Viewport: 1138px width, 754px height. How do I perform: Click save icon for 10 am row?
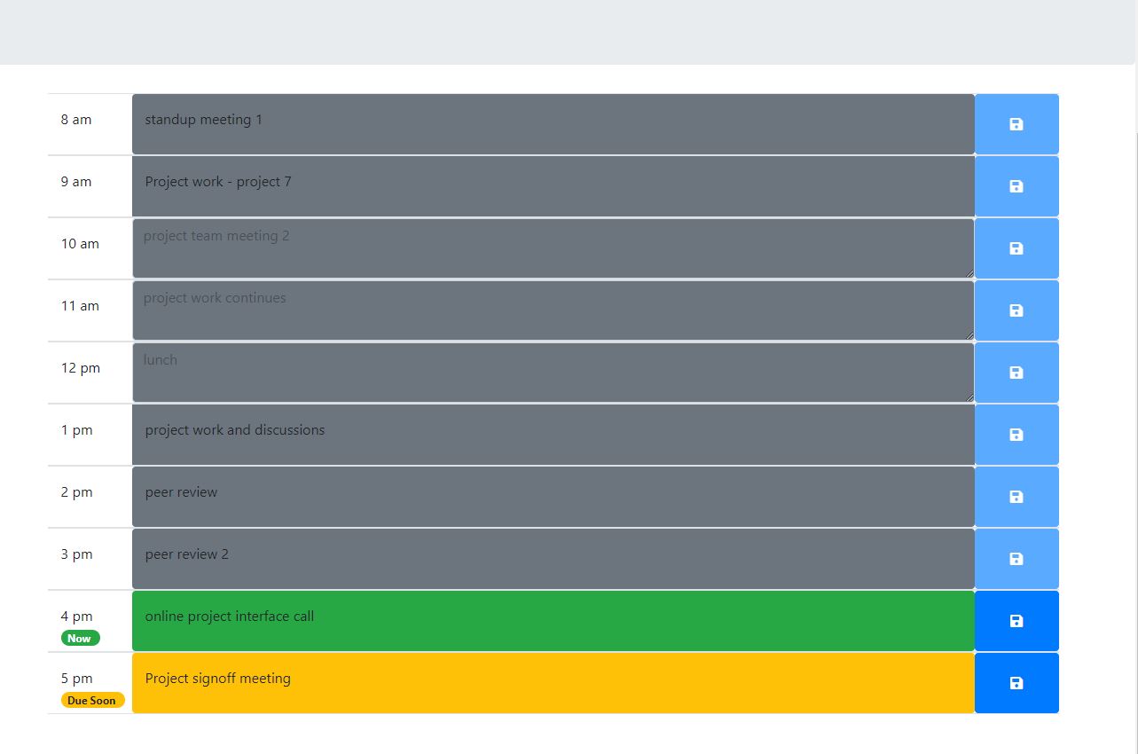[1016, 248]
